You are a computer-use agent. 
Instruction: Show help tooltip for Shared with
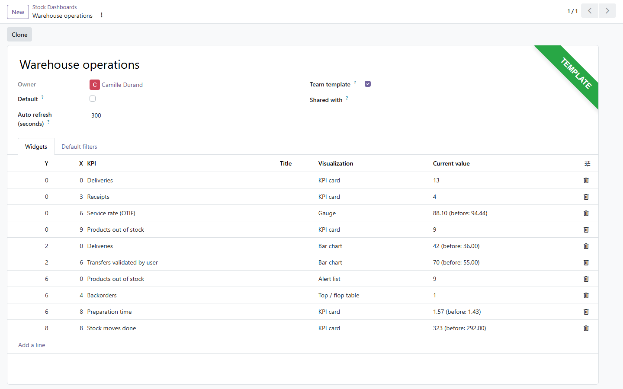pos(347,98)
